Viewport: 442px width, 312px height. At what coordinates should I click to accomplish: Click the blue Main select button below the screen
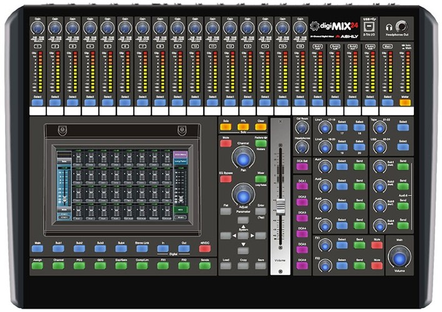(38, 248)
